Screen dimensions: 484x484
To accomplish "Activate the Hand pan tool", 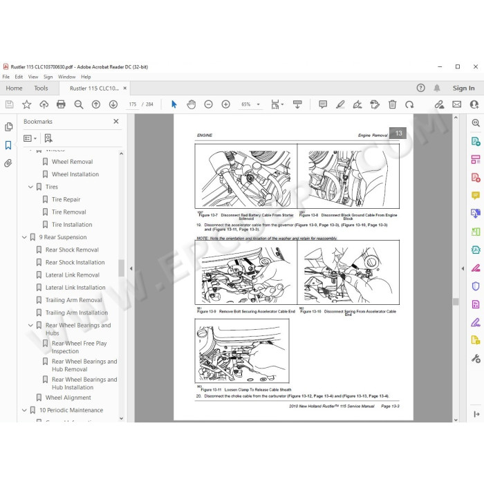I will (x=192, y=104).
